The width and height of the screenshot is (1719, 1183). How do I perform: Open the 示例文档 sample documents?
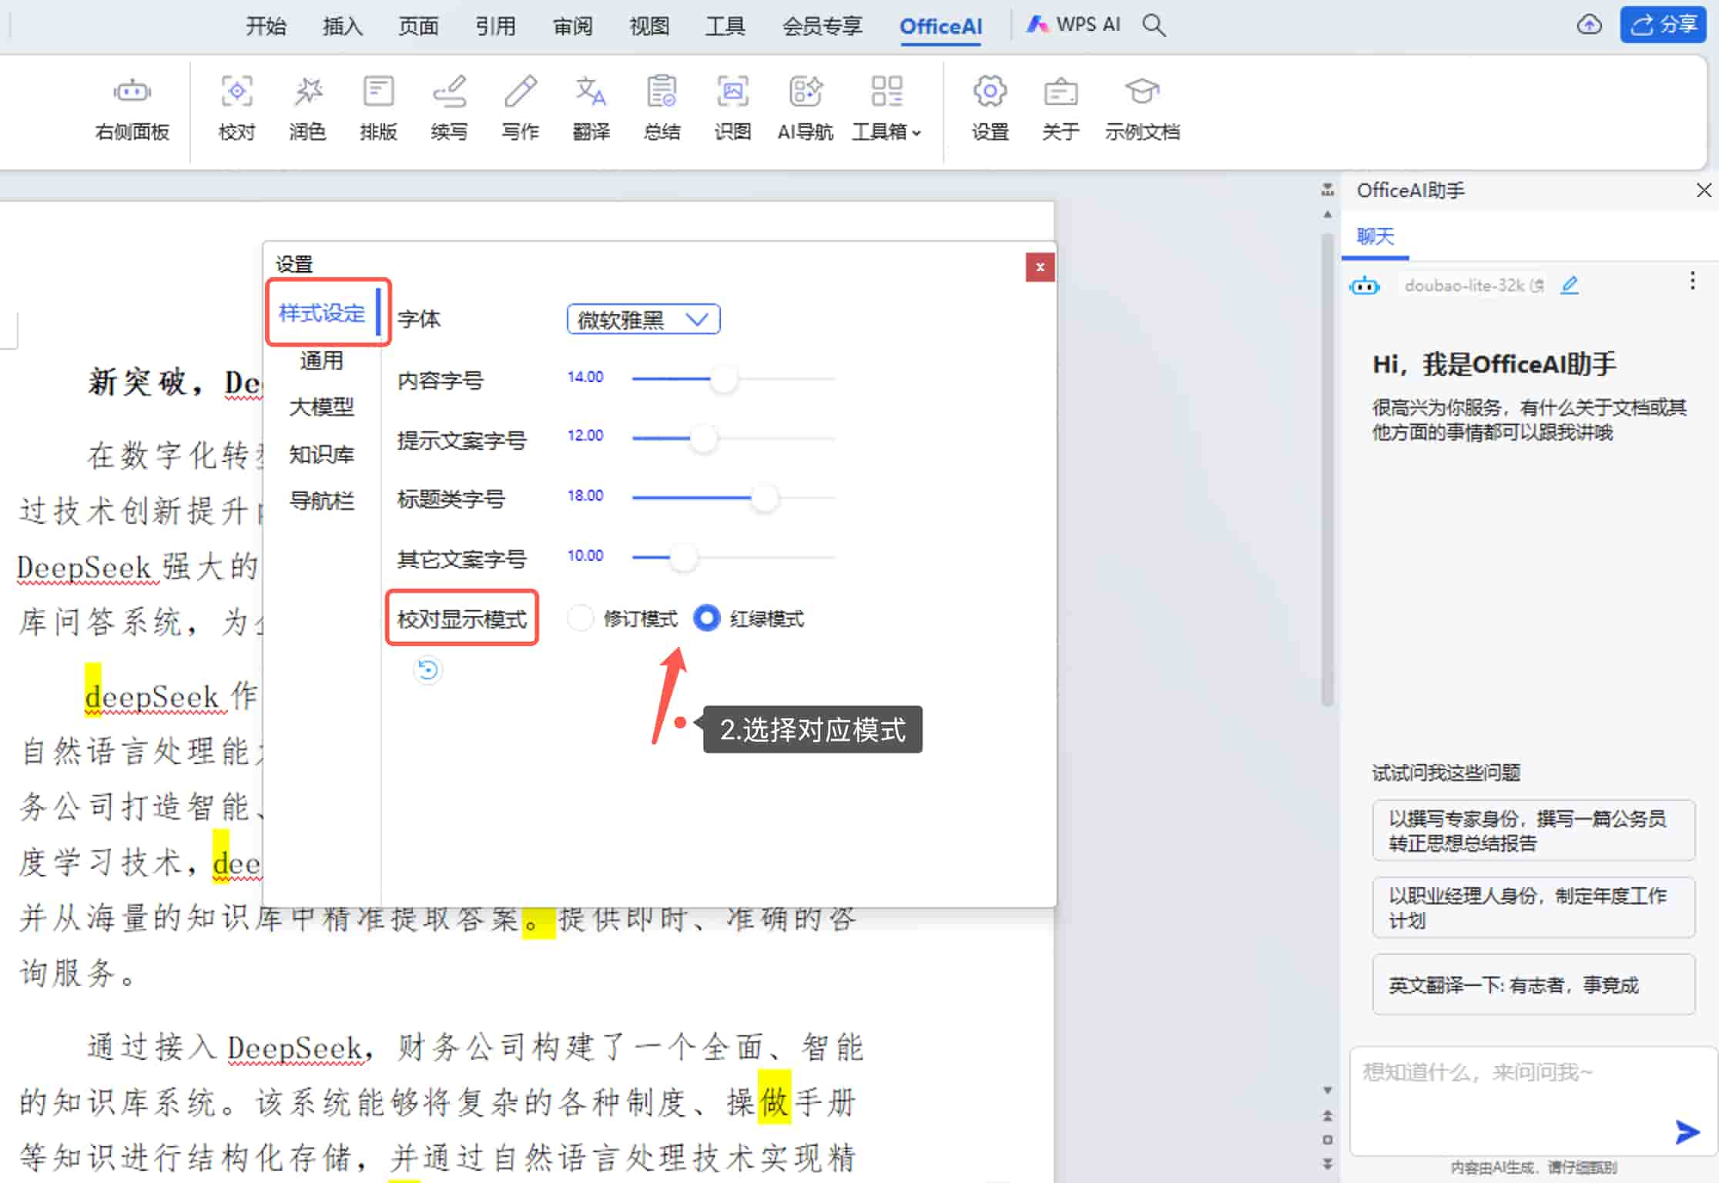pos(1142,108)
